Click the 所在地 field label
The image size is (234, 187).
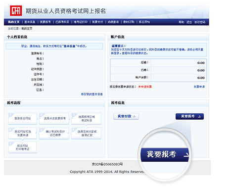(39, 85)
